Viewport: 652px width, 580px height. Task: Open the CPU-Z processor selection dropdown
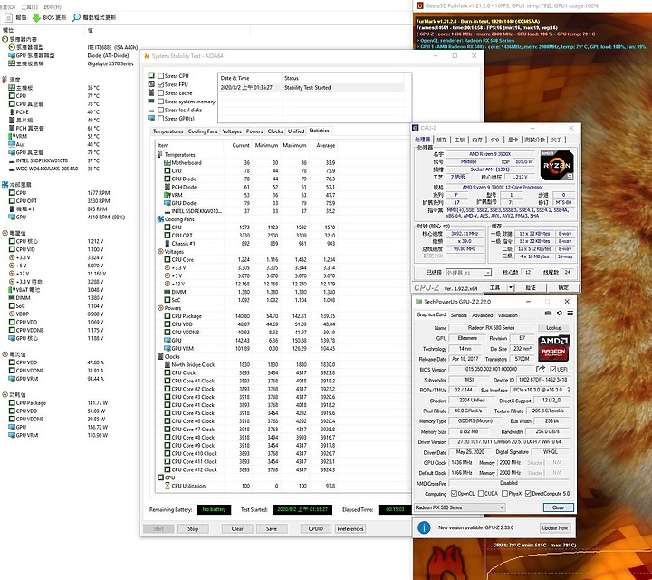pyautogui.click(x=468, y=273)
